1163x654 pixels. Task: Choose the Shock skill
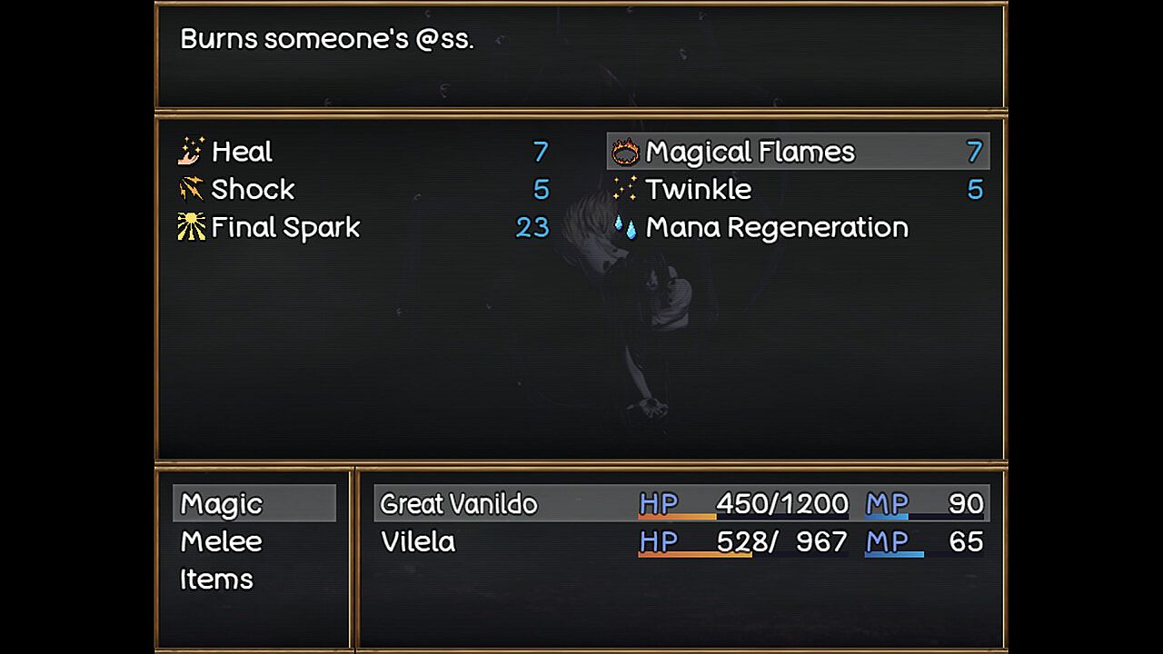click(x=253, y=189)
